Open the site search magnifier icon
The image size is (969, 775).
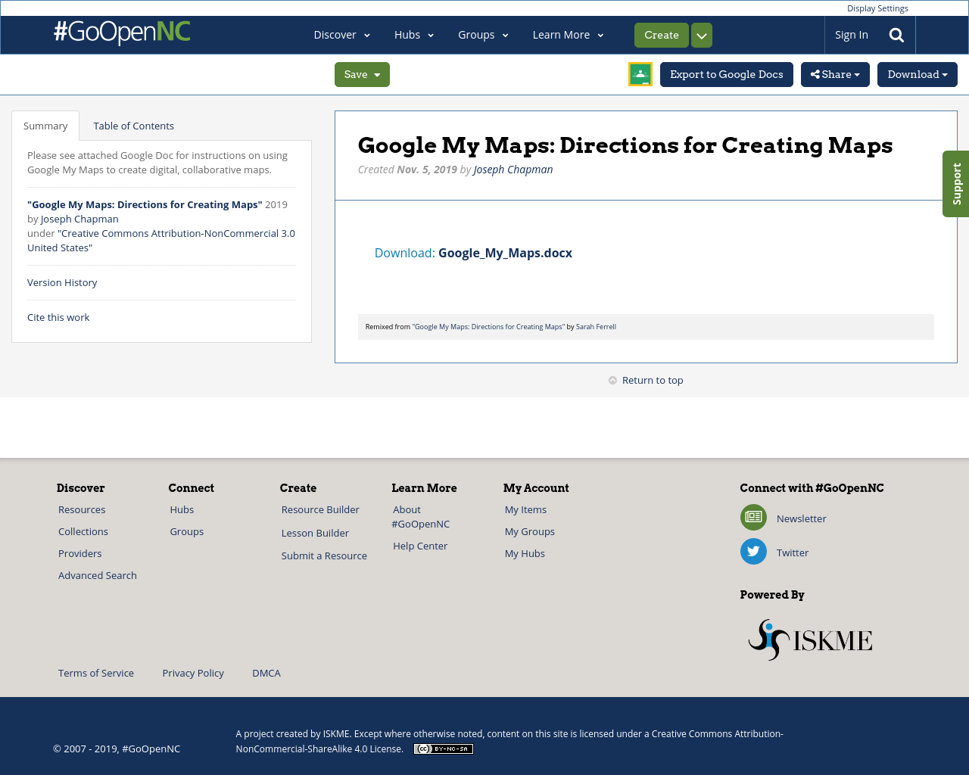click(896, 35)
